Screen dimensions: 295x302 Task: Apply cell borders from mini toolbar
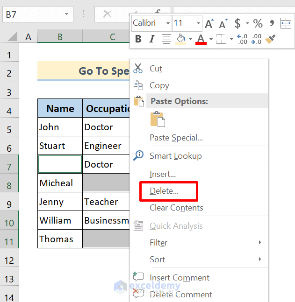[x=221, y=39]
